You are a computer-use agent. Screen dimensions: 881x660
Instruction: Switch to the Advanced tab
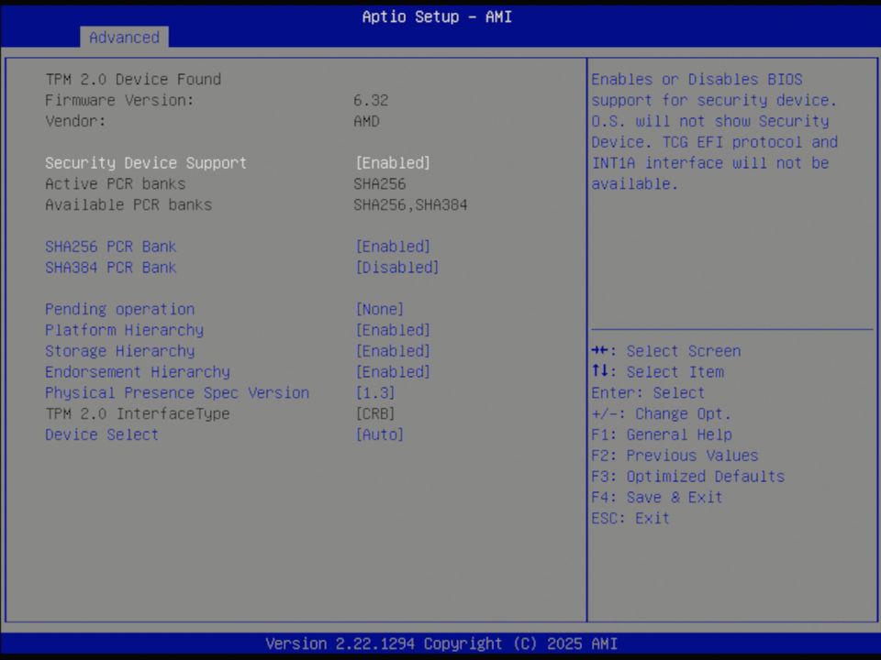(x=124, y=38)
